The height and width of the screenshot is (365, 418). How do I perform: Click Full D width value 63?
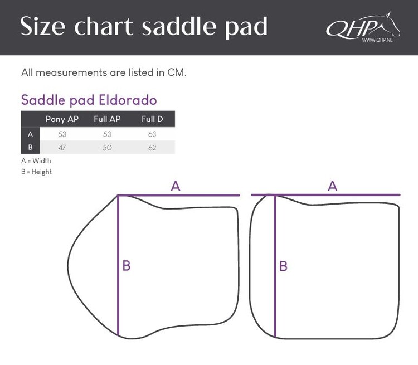[152, 134]
